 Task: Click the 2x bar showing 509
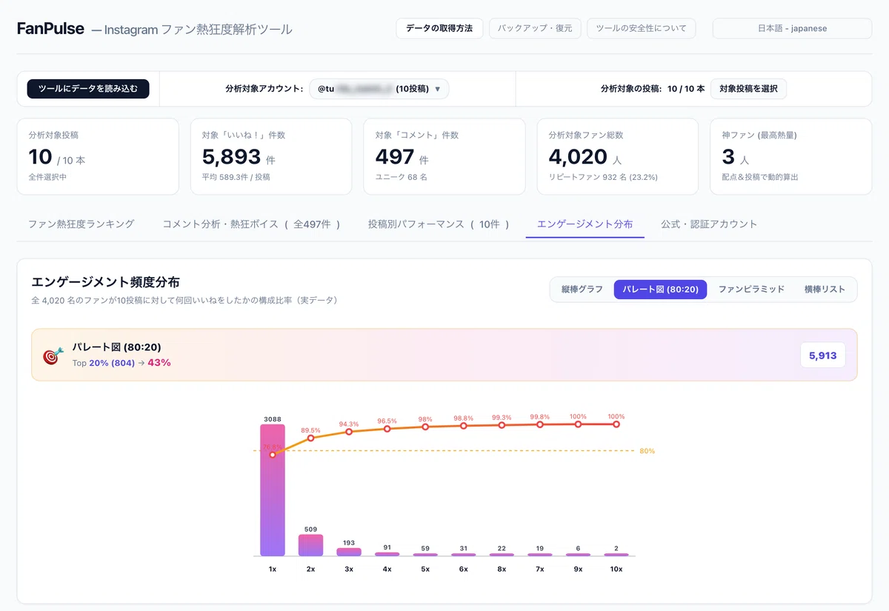[x=310, y=544]
